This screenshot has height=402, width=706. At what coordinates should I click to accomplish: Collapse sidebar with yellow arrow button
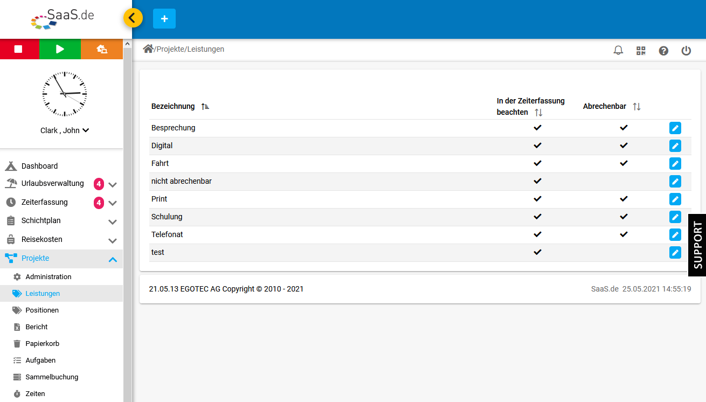pyautogui.click(x=133, y=18)
